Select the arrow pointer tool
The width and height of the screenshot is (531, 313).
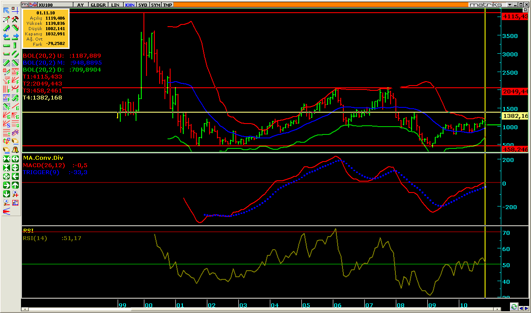(x=7, y=10)
